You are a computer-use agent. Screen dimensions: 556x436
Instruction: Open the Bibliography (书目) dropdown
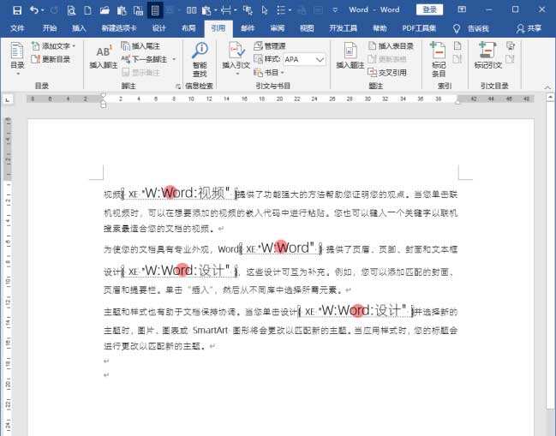tap(270, 73)
